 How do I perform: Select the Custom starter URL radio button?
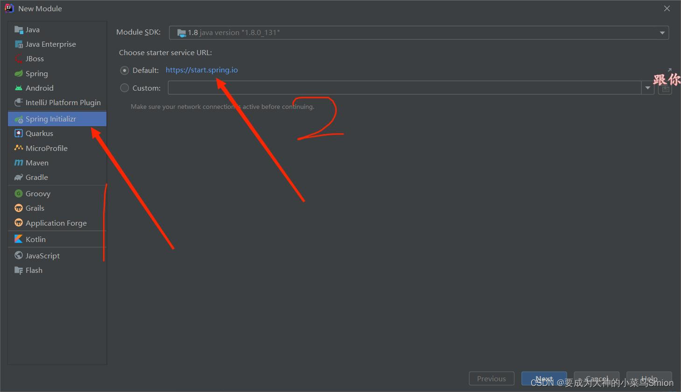tap(125, 88)
